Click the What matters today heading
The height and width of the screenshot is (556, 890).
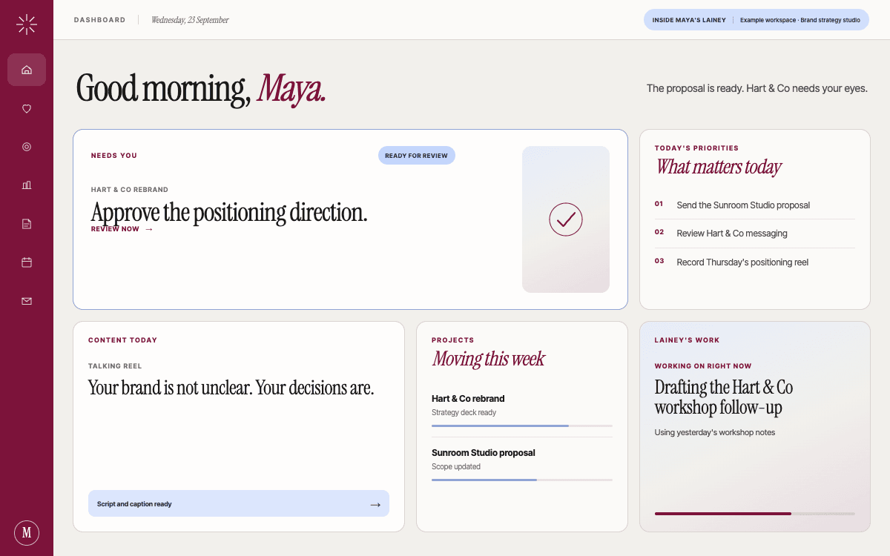pyautogui.click(x=718, y=168)
